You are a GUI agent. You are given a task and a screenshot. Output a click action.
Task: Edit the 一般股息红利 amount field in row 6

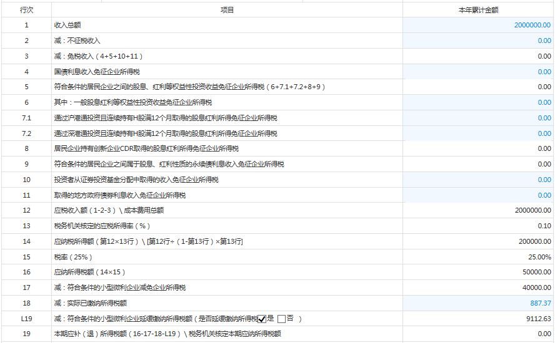coord(478,102)
